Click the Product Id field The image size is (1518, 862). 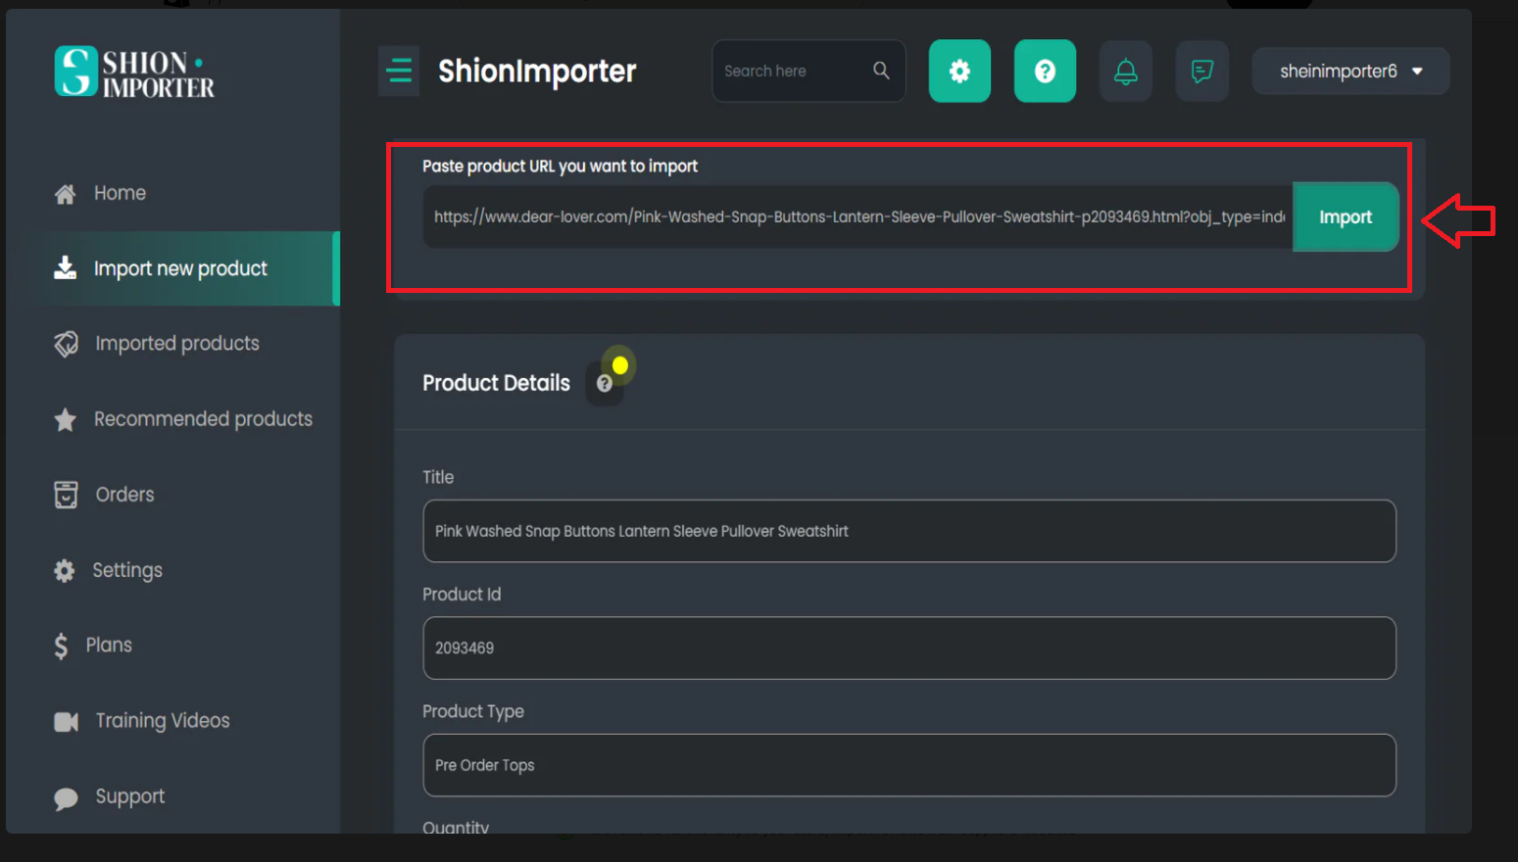pyautogui.click(x=909, y=647)
